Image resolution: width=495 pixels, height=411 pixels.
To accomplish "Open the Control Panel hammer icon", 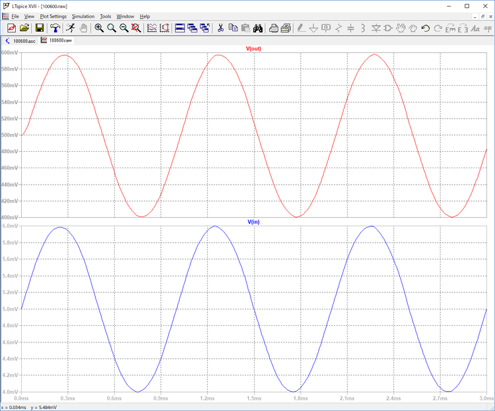I will click(55, 28).
